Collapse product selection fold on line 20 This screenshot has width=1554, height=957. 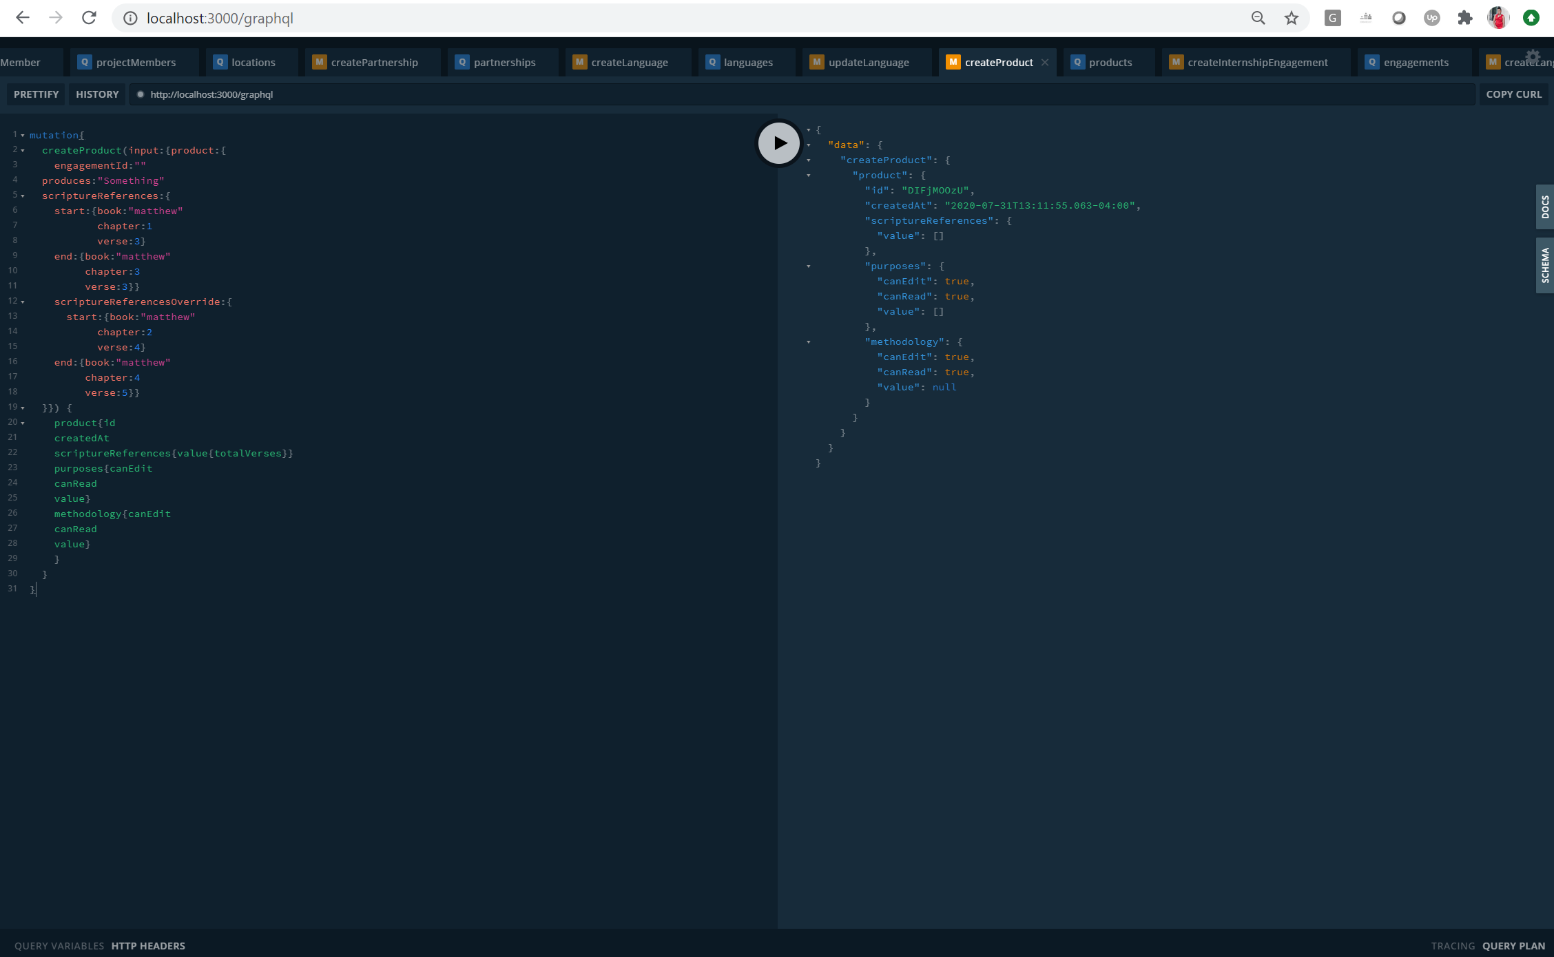click(23, 423)
